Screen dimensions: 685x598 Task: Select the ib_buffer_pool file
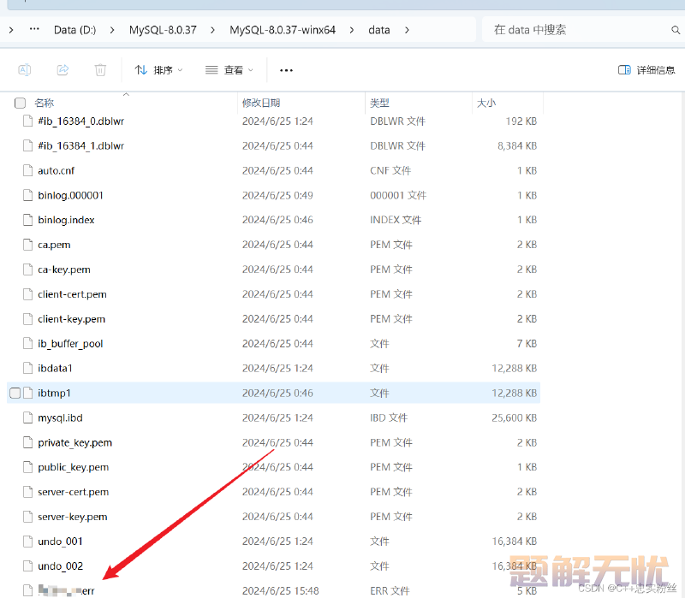(x=70, y=344)
